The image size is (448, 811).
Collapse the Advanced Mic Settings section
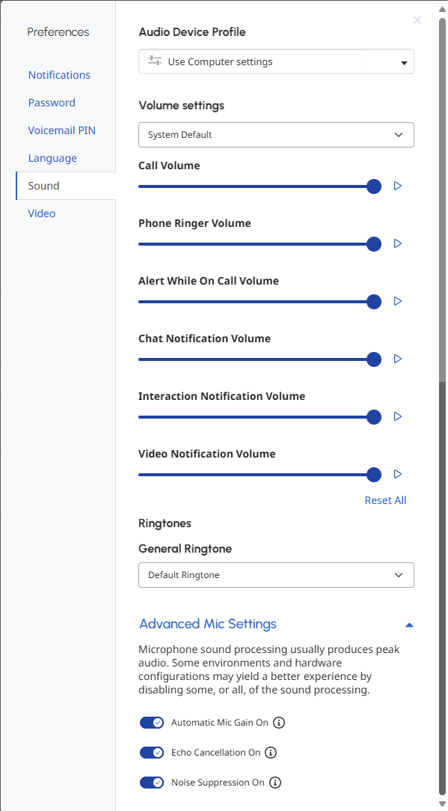pyautogui.click(x=409, y=624)
